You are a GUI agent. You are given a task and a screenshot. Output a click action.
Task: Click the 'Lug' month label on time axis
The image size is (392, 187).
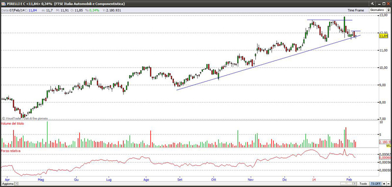(109, 180)
